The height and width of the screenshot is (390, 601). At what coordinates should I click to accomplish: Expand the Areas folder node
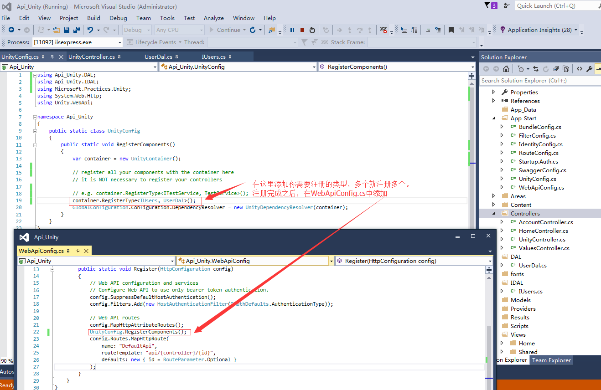(x=494, y=196)
